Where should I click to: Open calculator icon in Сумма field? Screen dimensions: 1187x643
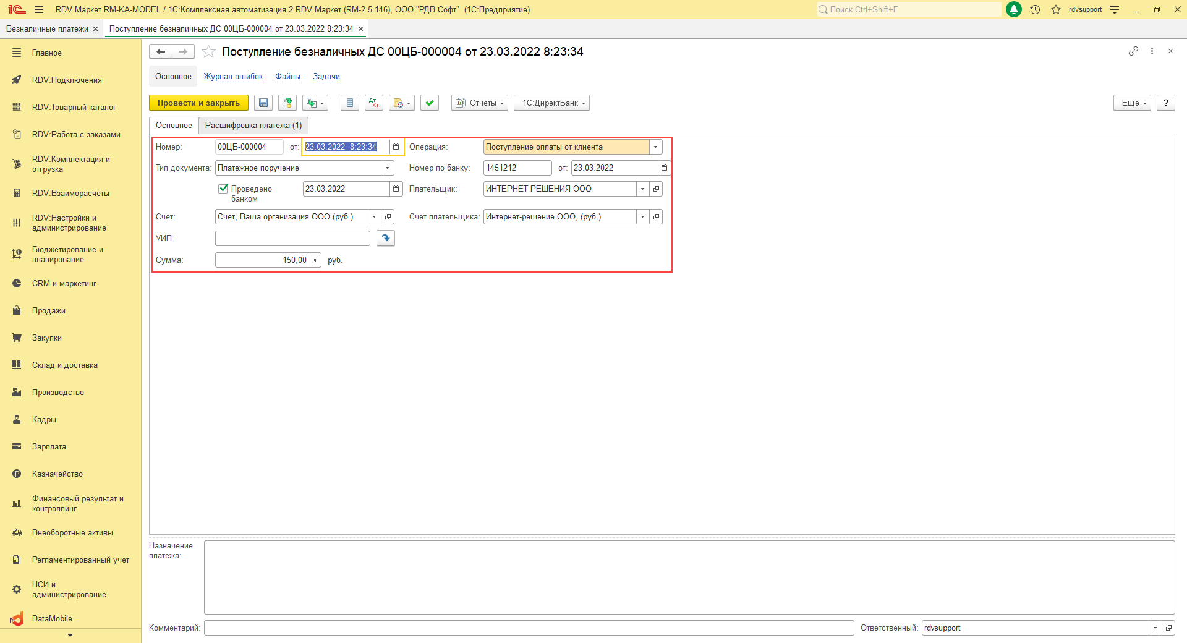pos(315,260)
